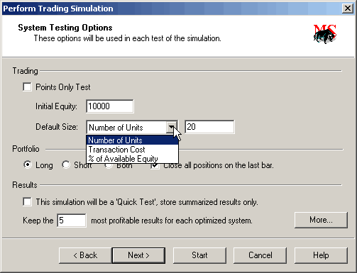Close the Perform Trading Simulation window
The height and width of the screenshot is (273, 357).
pyautogui.click(x=348, y=9)
